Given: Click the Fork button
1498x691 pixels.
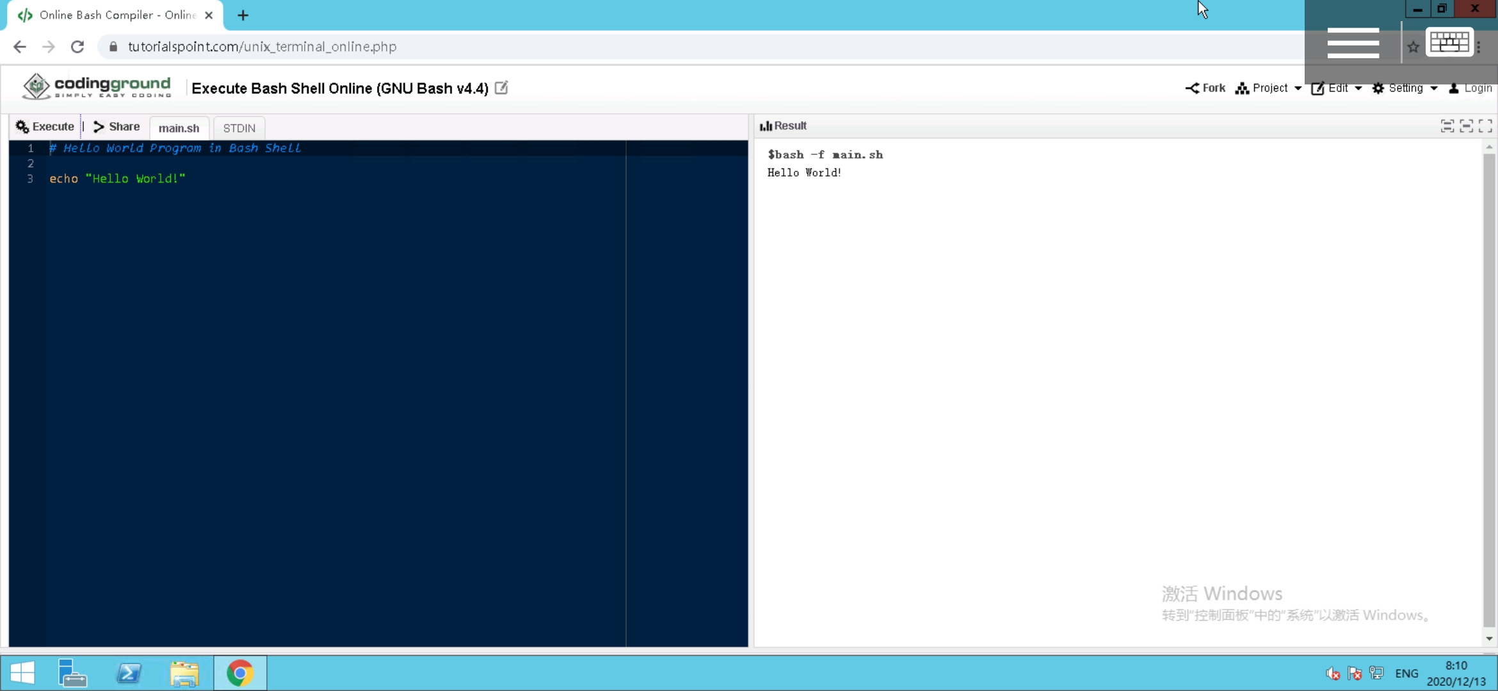Looking at the screenshot, I should [x=1205, y=88].
